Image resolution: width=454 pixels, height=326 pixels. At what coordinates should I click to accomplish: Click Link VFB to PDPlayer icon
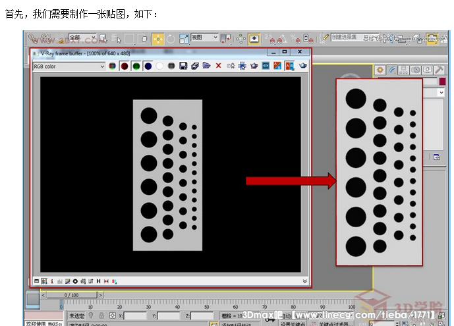coord(266,66)
